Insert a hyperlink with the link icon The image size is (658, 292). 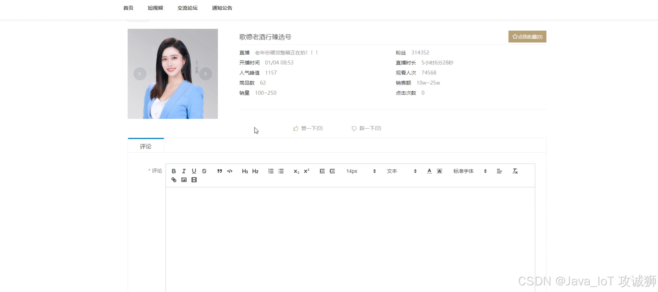click(x=174, y=180)
